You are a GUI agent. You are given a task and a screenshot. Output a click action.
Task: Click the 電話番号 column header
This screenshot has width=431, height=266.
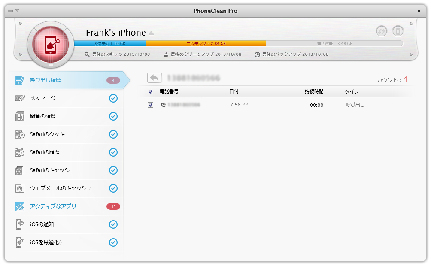[169, 91]
